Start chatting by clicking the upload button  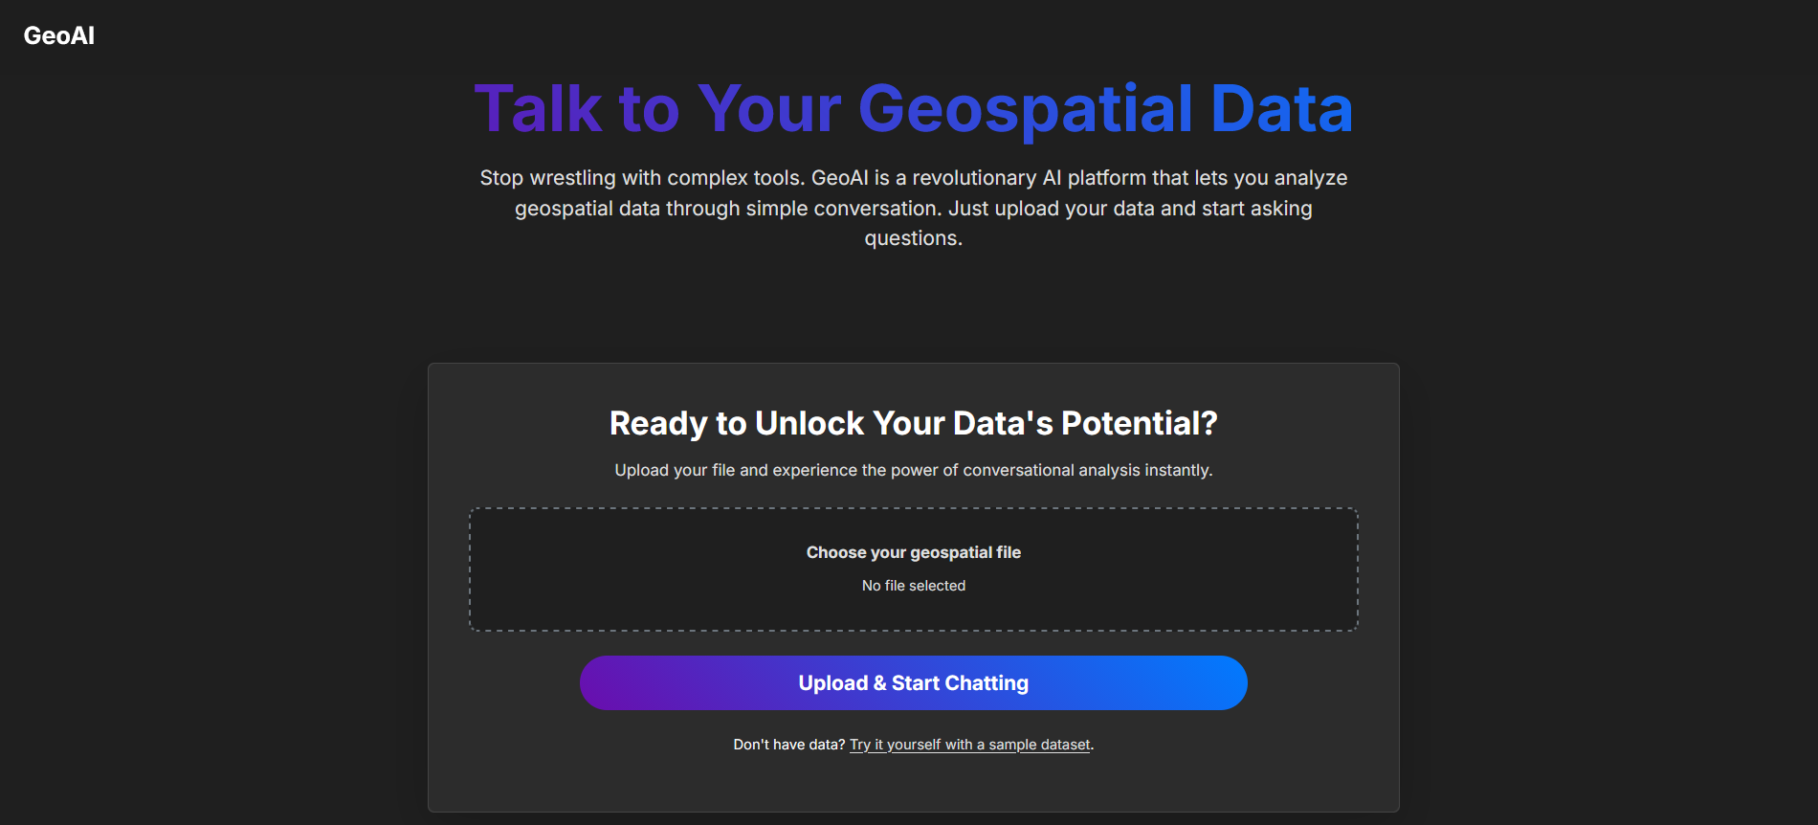912,682
